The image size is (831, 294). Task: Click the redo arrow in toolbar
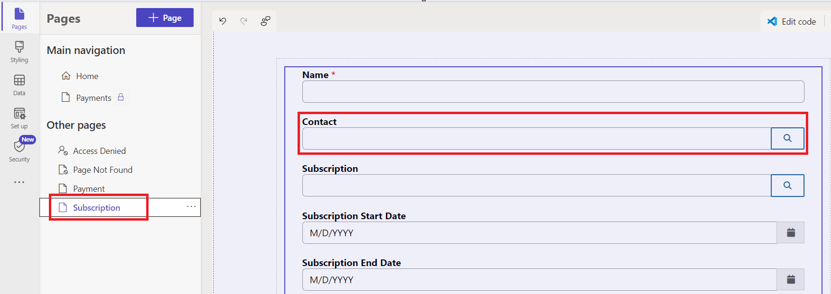pos(244,21)
